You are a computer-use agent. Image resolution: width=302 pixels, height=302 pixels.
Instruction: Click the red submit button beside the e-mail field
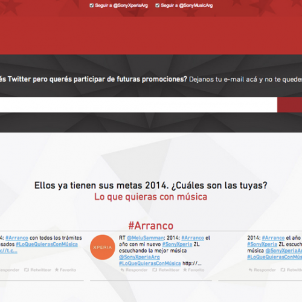point(289,104)
